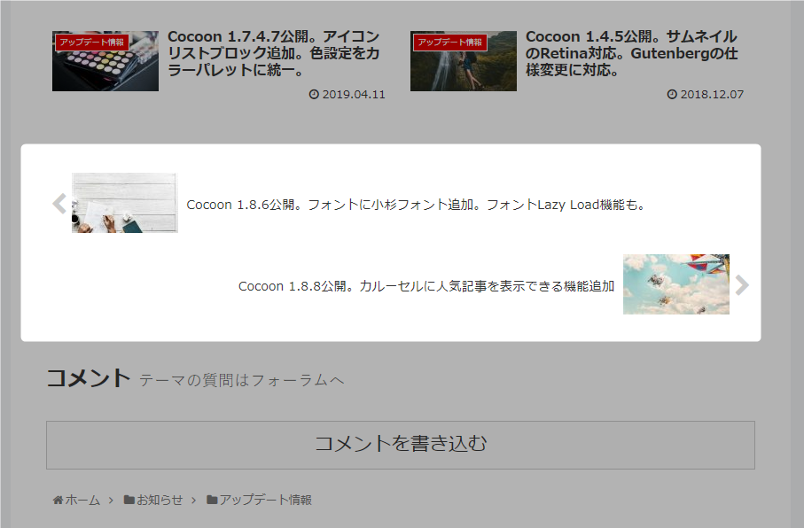Click the next-article right chevron arrow
Screen dimensions: 804x528
742,285
